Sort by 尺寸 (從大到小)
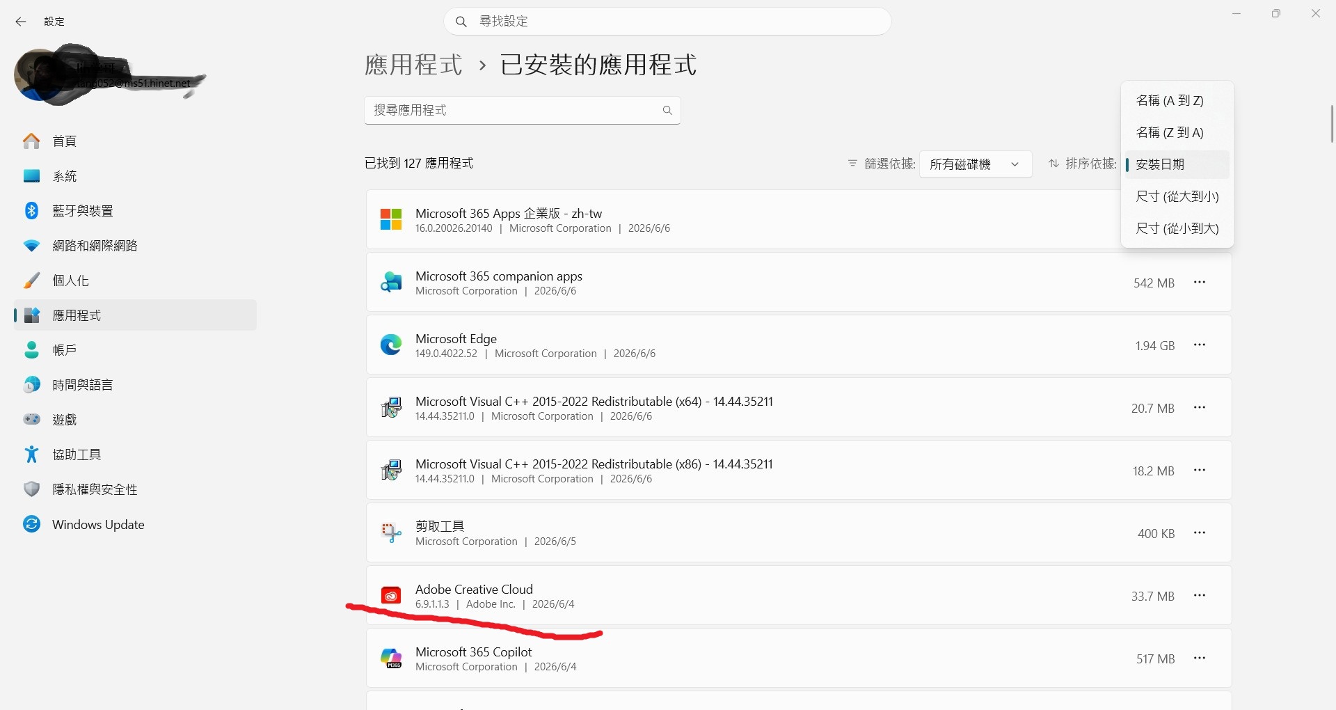The height and width of the screenshot is (710, 1336). (1177, 197)
